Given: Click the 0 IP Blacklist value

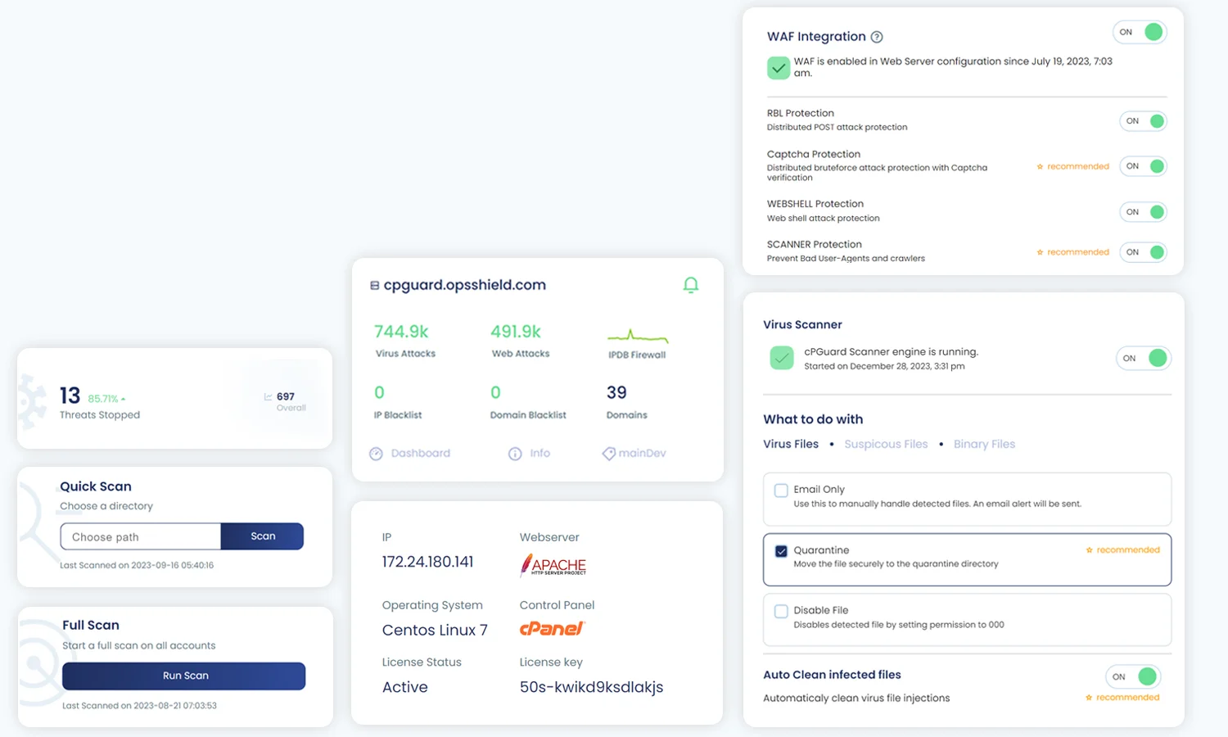Looking at the screenshot, I should pos(379,393).
